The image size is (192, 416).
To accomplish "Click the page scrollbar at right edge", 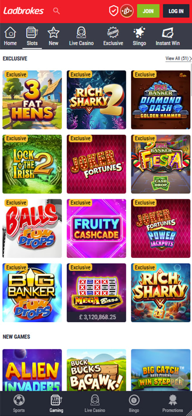I will click(191, 79).
